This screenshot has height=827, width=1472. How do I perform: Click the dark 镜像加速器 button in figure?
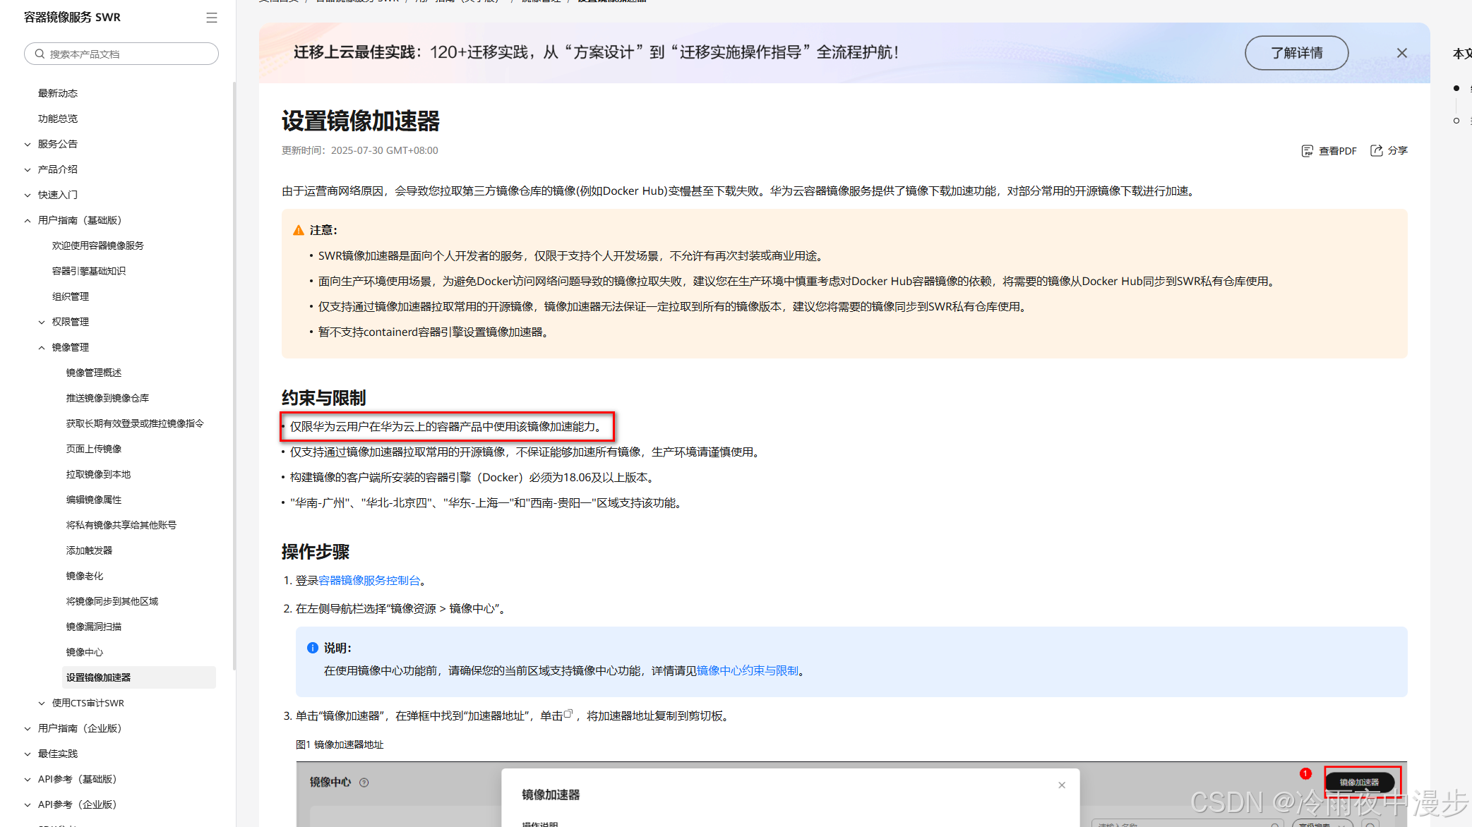(x=1359, y=782)
